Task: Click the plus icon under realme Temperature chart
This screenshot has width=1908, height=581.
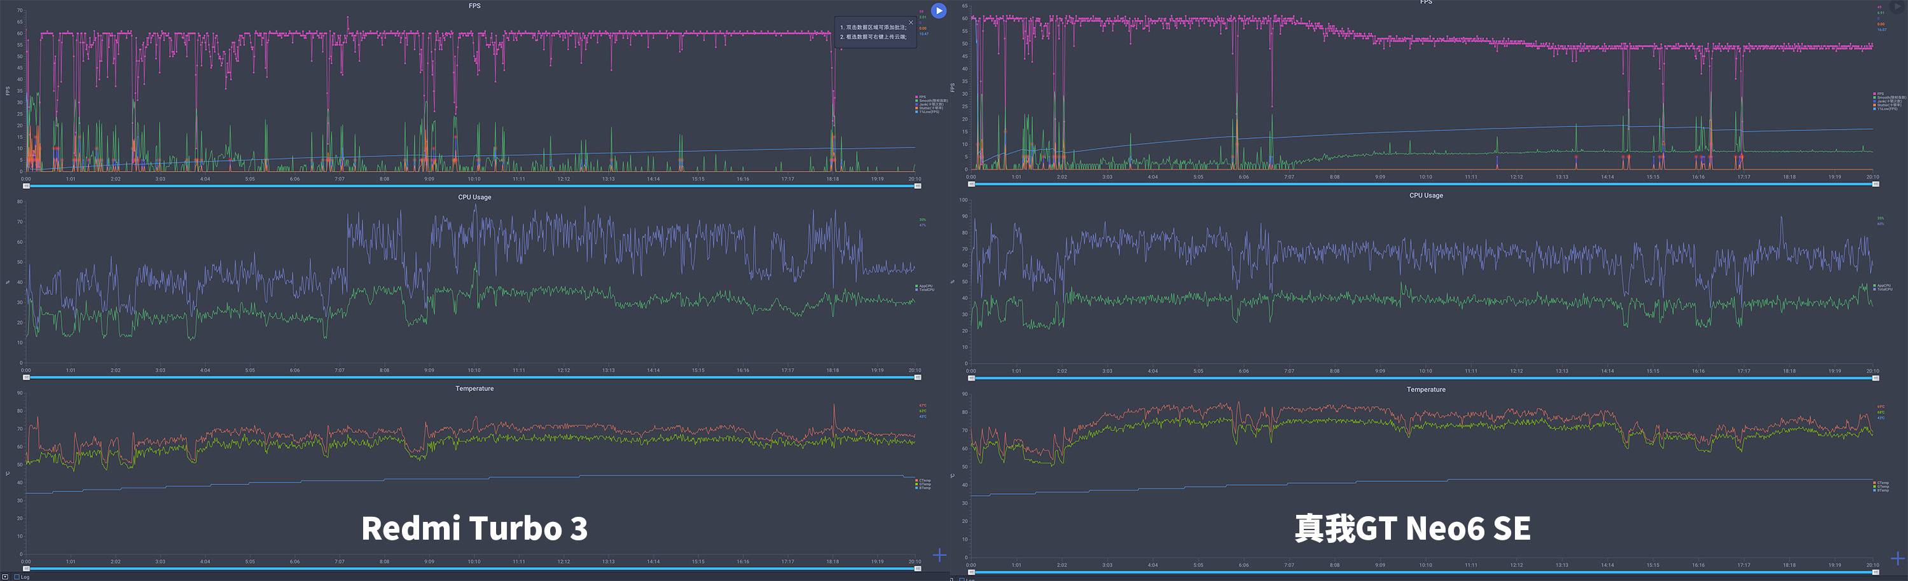Action: pyautogui.click(x=1898, y=557)
